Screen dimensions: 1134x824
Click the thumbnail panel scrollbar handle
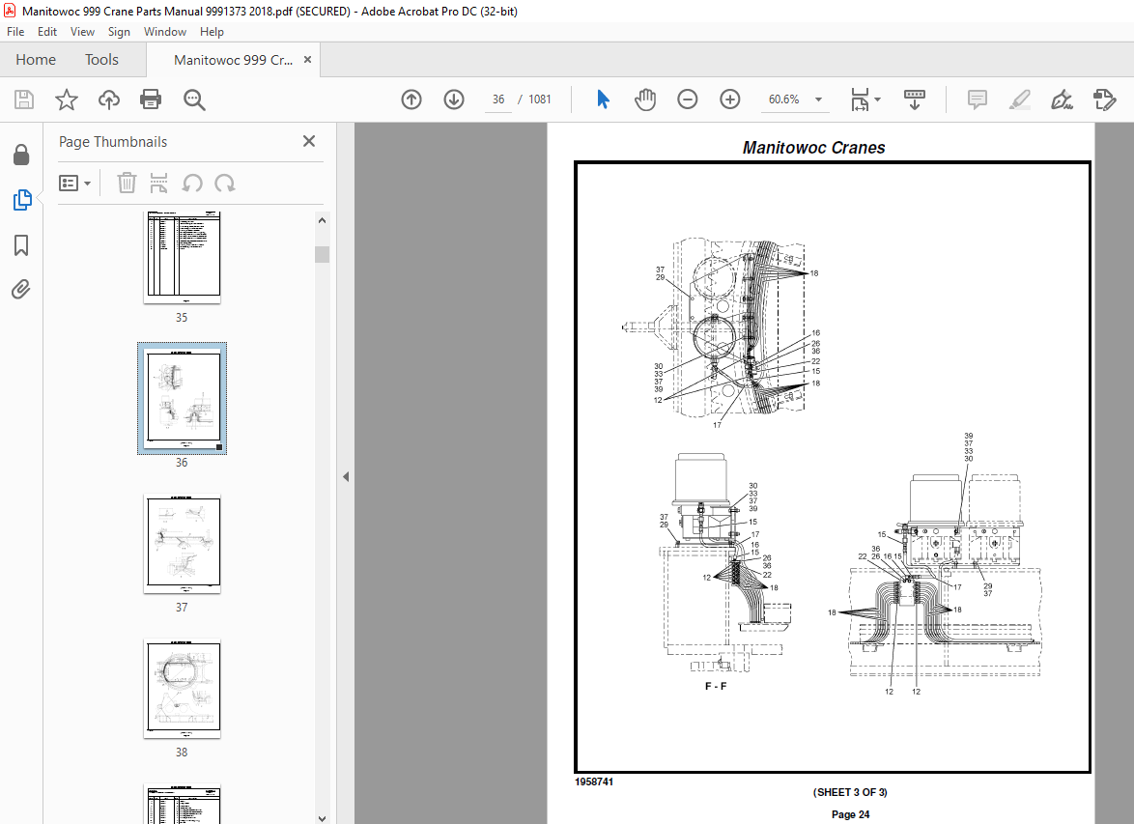point(322,254)
